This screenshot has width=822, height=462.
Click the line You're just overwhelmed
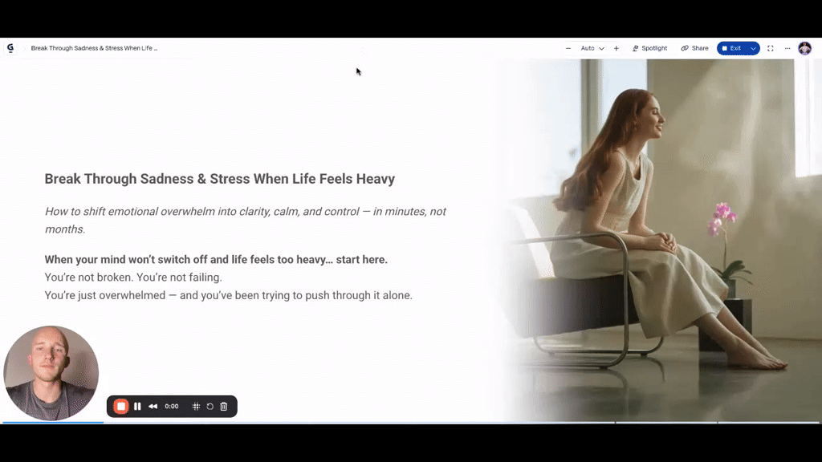pyautogui.click(x=229, y=295)
